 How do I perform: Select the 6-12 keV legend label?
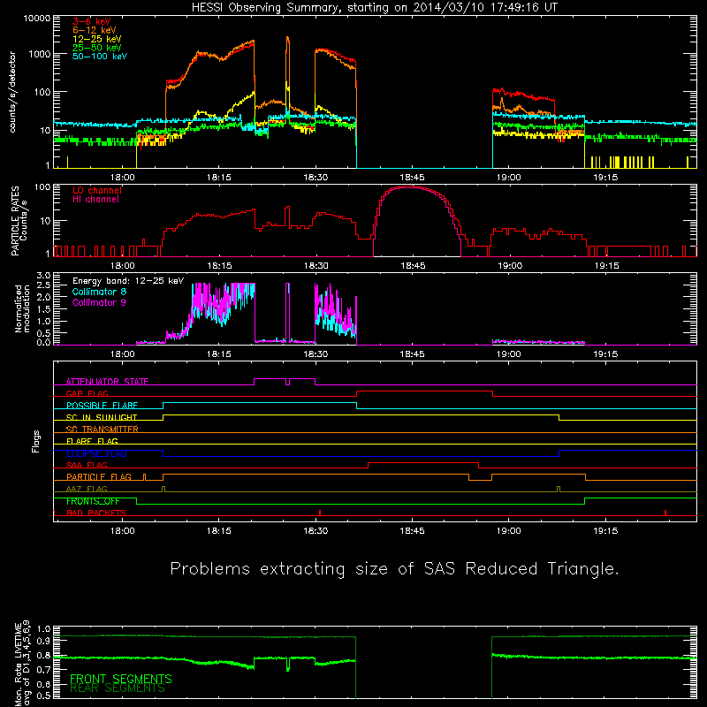pos(95,30)
